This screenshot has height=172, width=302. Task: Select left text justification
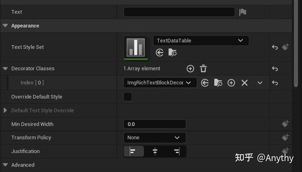(x=134, y=151)
